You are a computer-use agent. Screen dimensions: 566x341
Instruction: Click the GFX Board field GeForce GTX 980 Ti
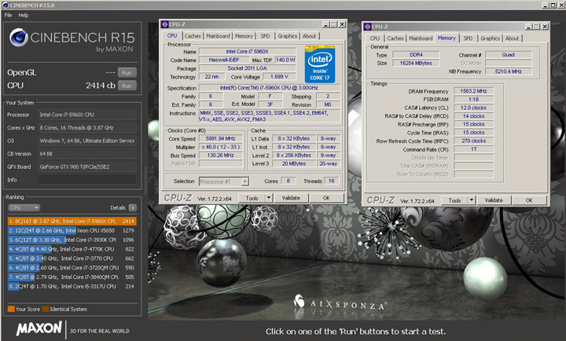(87, 167)
